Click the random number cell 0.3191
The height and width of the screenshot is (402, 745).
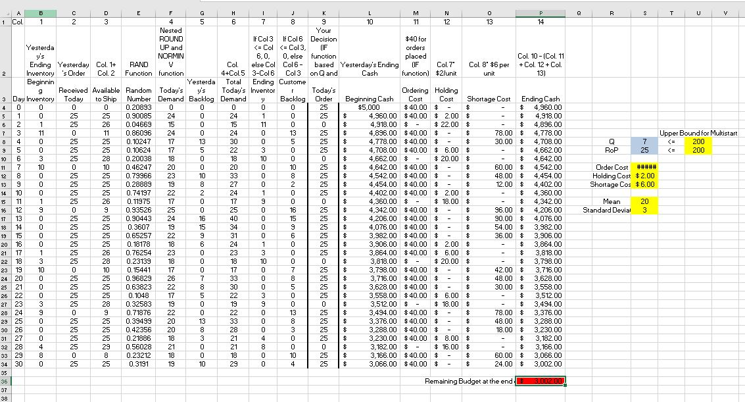click(x=138, y=364)
